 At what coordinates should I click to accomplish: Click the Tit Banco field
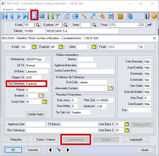[x=80, y=124]
